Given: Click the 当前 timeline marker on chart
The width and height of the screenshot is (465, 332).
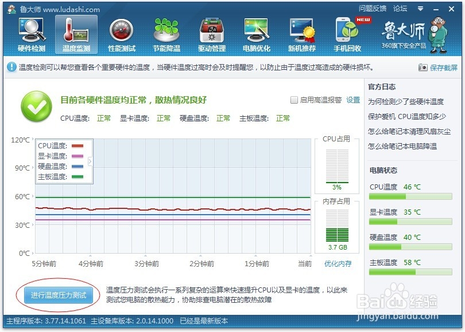Looking at the screenshot, I should 305,263.
